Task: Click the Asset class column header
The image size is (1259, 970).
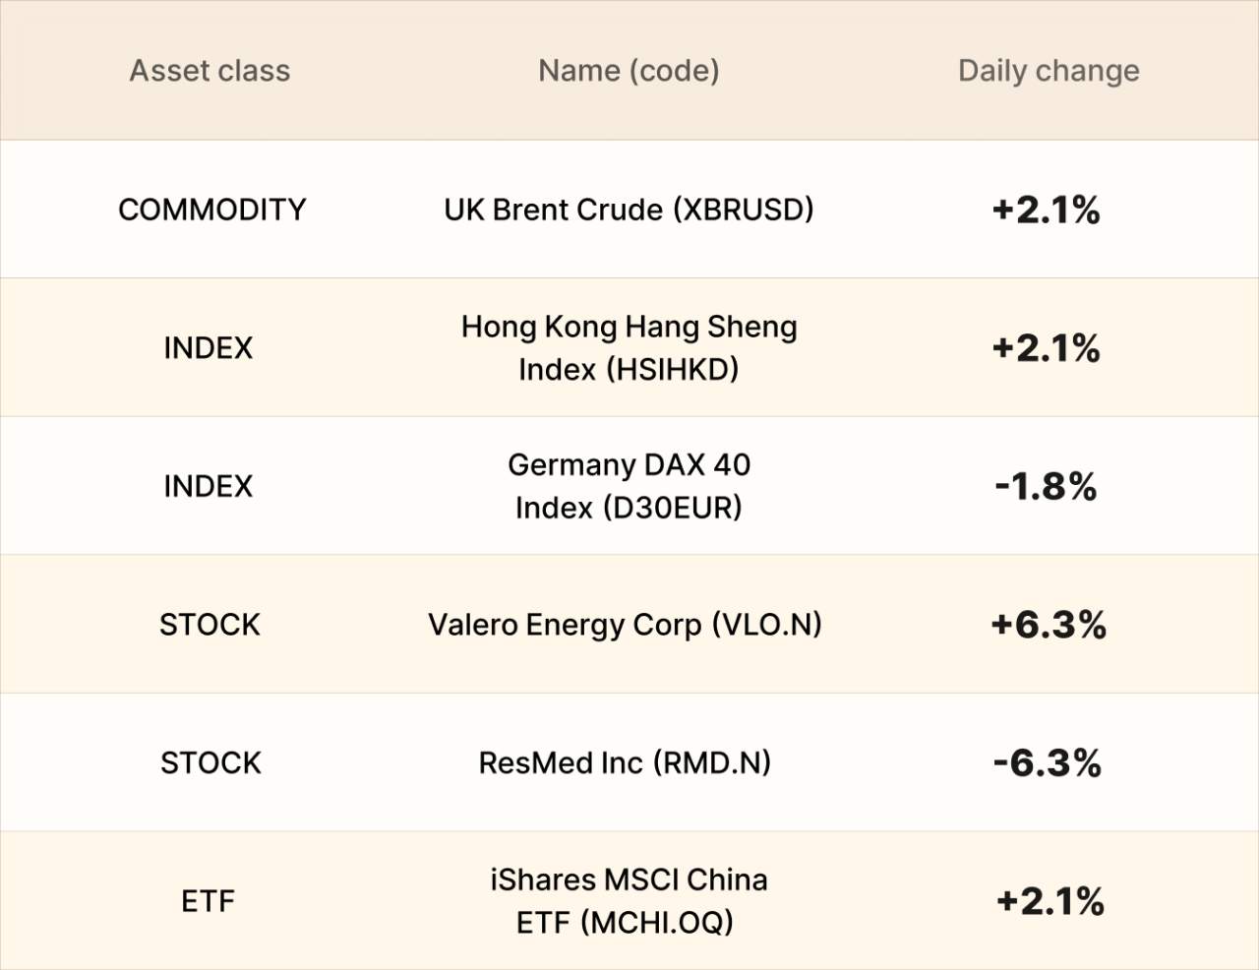Action: tap(210, 71)
